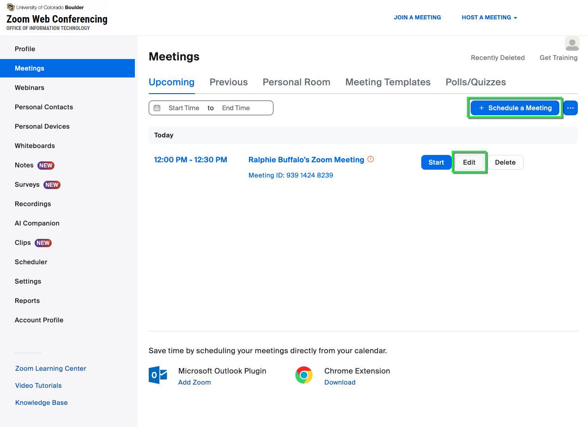Click the calendar icon in date filter
The height and width of the screenshot is (427, 588).
(157, 108)
